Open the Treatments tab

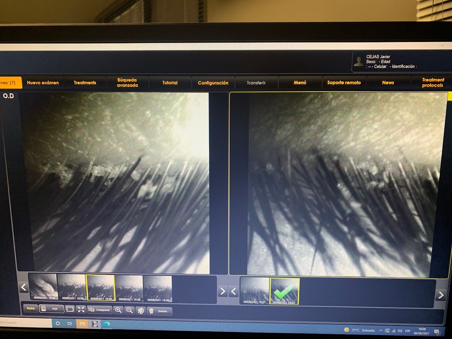pyautogui.click(x=85, y=82)
